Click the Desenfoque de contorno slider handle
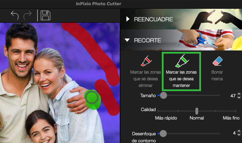242x143 pixels. (x=163, y=134)
